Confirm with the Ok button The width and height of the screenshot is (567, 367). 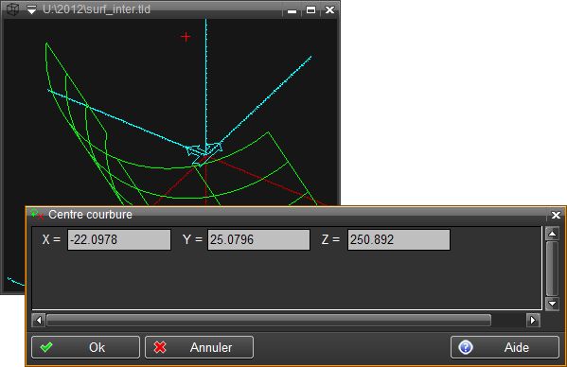[85, 347]
